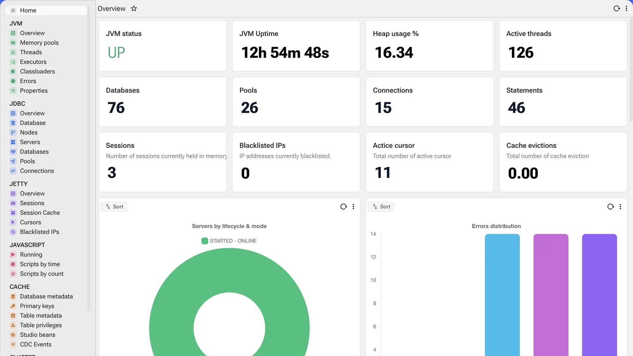Click the Running play icon
Viewport: 633px width, 356px height.
(13, 255)
